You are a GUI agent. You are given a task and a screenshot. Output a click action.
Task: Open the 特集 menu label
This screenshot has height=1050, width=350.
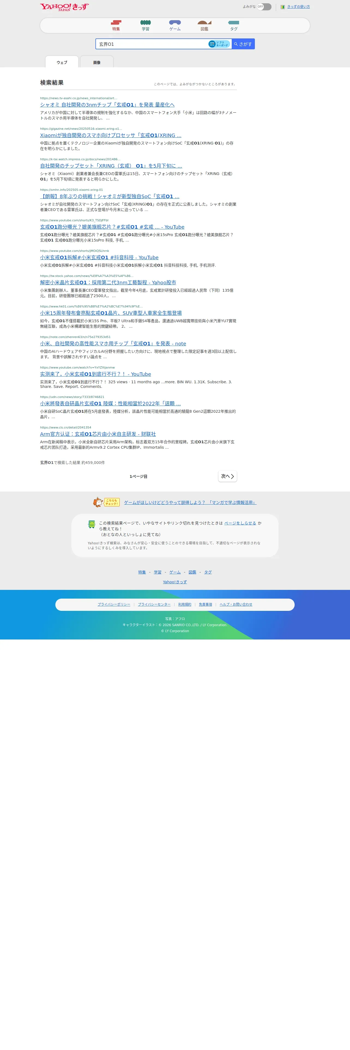point(116,29)
